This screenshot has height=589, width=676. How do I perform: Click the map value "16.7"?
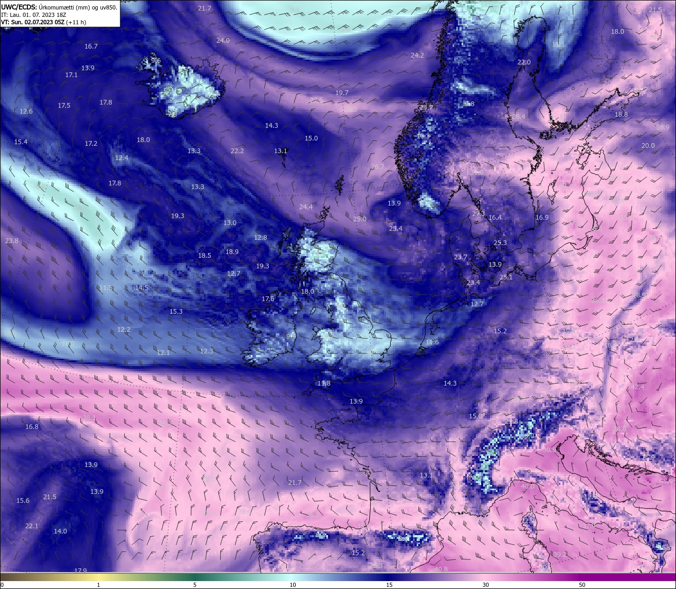[x=91, y=46]
